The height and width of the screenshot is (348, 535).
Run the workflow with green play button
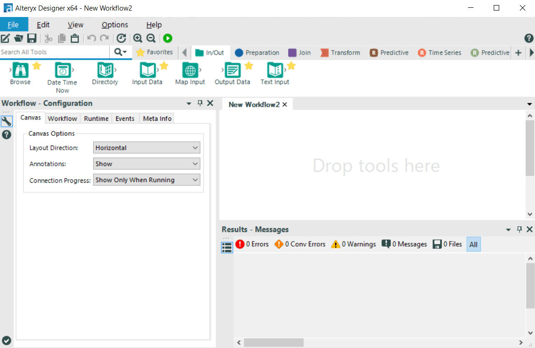(x=167, y=38)
